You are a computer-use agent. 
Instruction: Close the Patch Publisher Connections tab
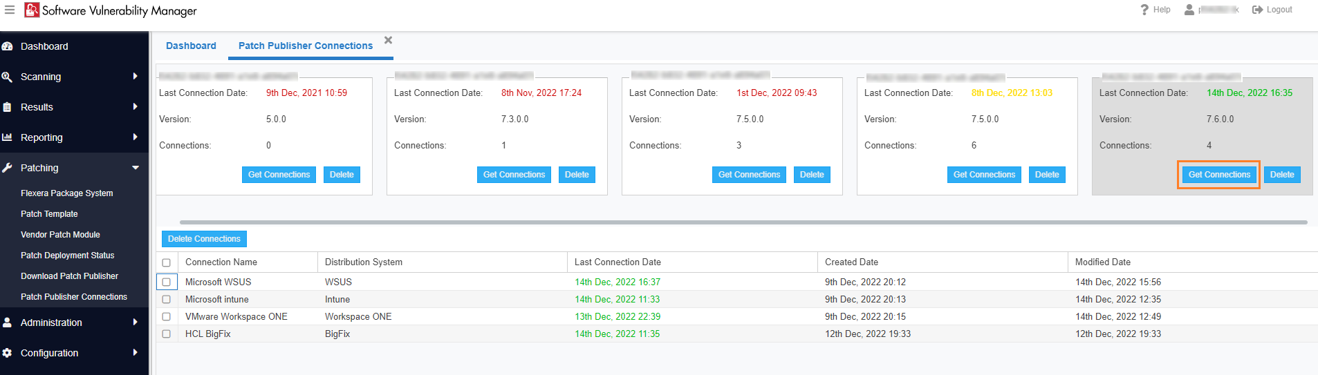point(389,40)
